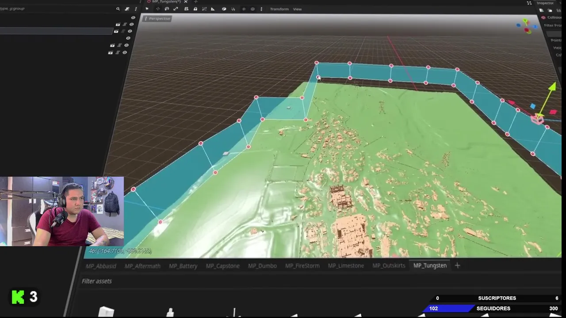Select polygon vertex handle under mouse cursor
The image size is (566, 318).
pyautogui.click(x=317, y=77)
